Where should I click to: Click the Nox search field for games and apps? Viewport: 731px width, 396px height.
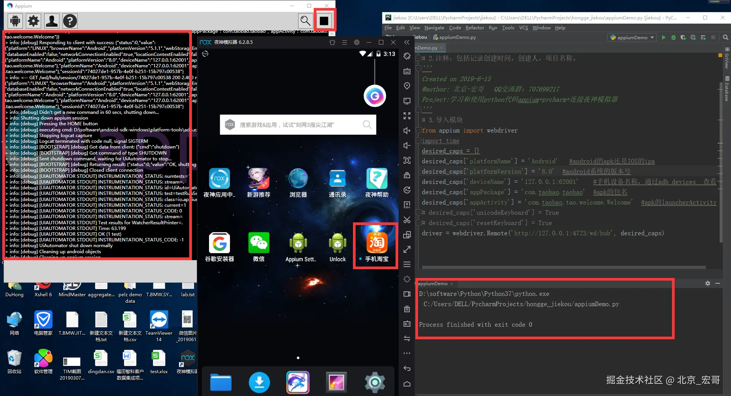coord(298,125)
